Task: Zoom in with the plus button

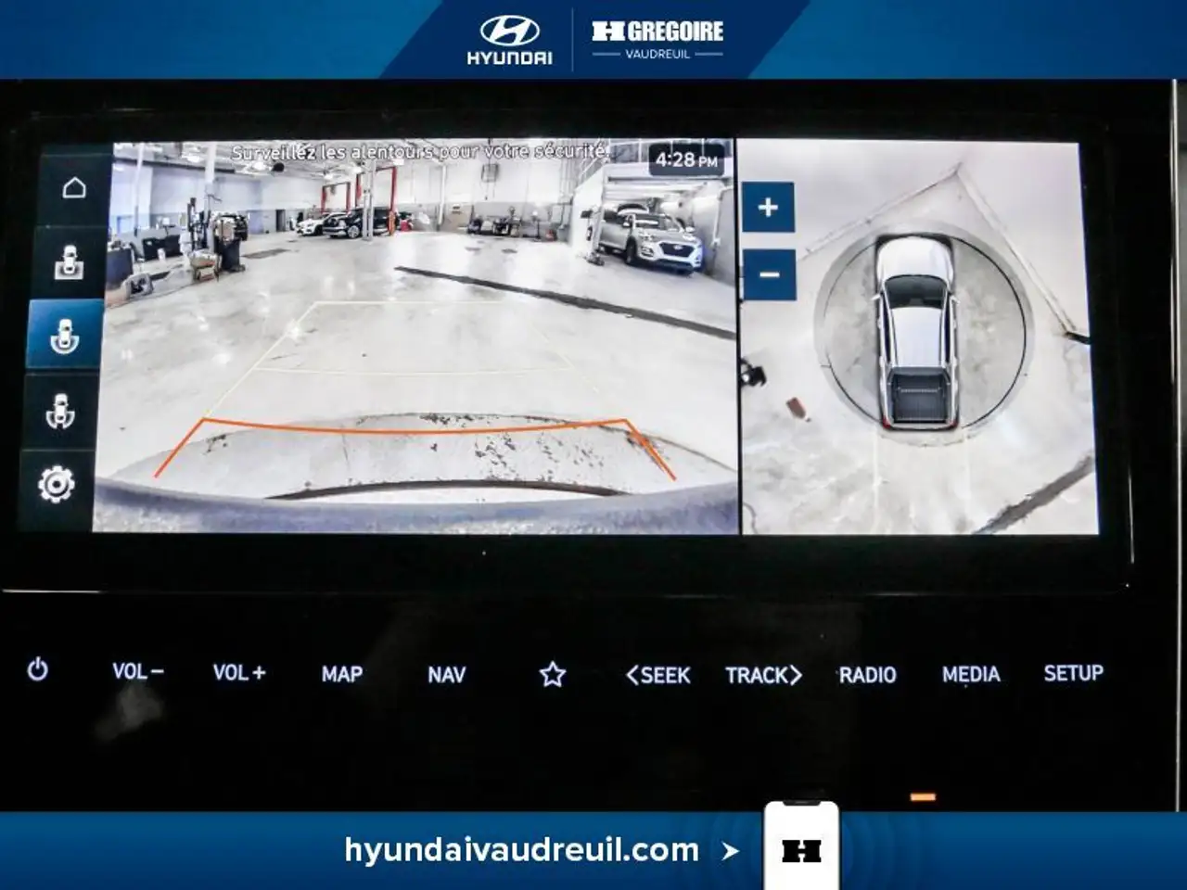Action: 768,207
